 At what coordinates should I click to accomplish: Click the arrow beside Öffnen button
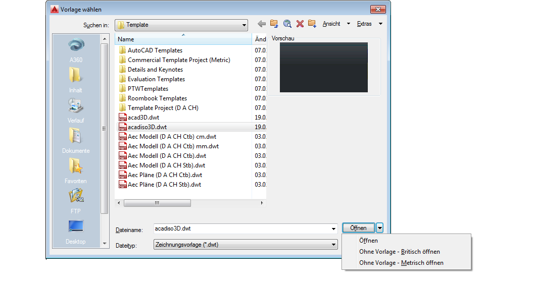pyautogui.click(x=379, y=227)
